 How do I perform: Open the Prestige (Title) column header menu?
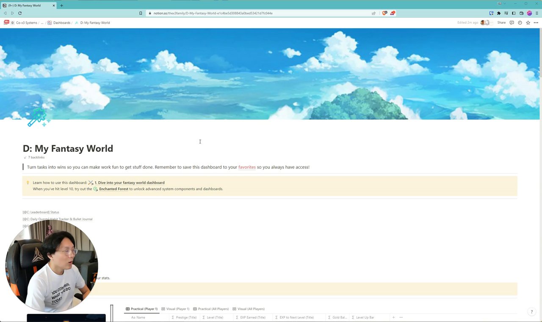(x=184, y=317)
